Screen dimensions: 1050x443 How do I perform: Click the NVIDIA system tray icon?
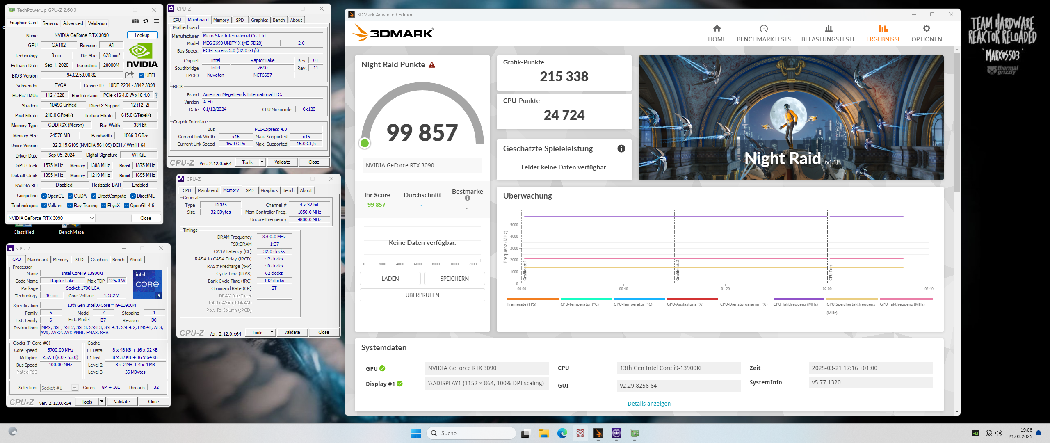click(x=976, y=433)
